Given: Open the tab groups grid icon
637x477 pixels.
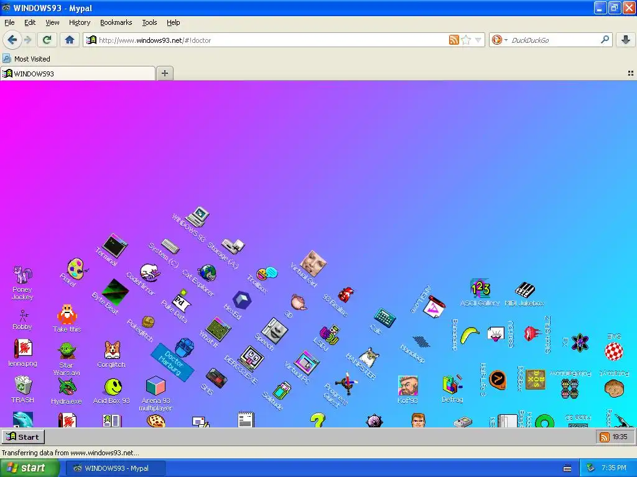Looking at the screenshot, I should (631, 73).
